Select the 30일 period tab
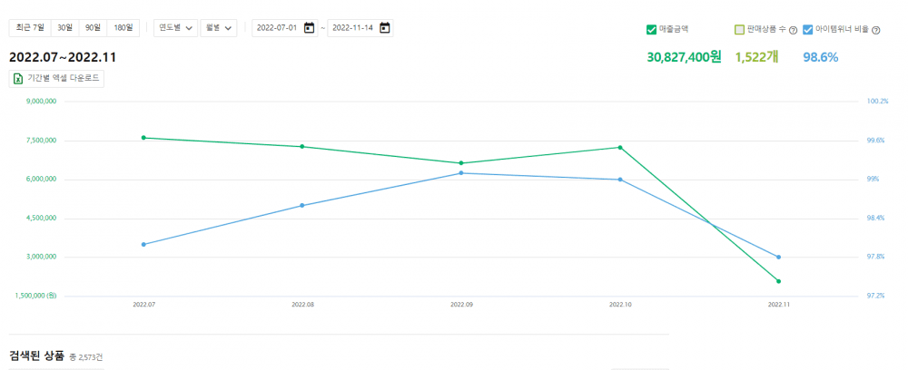The width and height of the screenshot is (908, 370). tap(64, 28)
